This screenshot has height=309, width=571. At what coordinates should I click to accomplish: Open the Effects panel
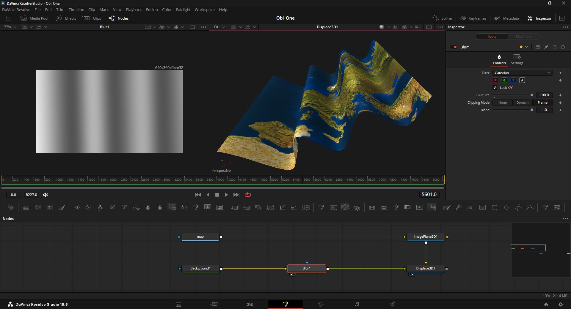[66, 18]
